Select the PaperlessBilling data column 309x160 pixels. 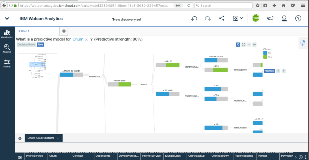245,156
